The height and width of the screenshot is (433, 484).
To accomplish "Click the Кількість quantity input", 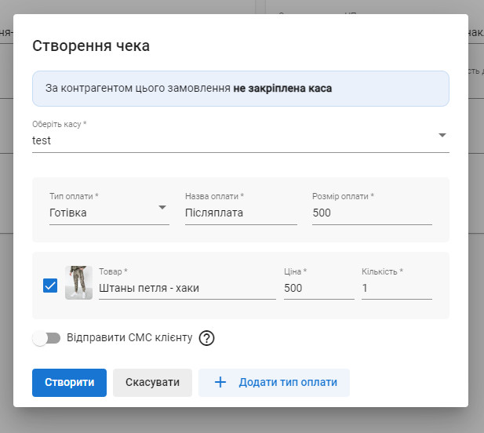I will point(396,288).
